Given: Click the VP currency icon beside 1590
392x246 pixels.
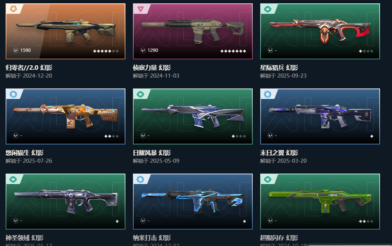Looking at the screenshot, I should pyautogui.click(x=15, y=50).
